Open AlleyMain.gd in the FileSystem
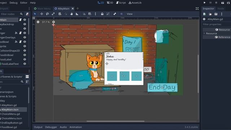Image resolution: width=231 pixels, height=130 pixels. [9, 105]
